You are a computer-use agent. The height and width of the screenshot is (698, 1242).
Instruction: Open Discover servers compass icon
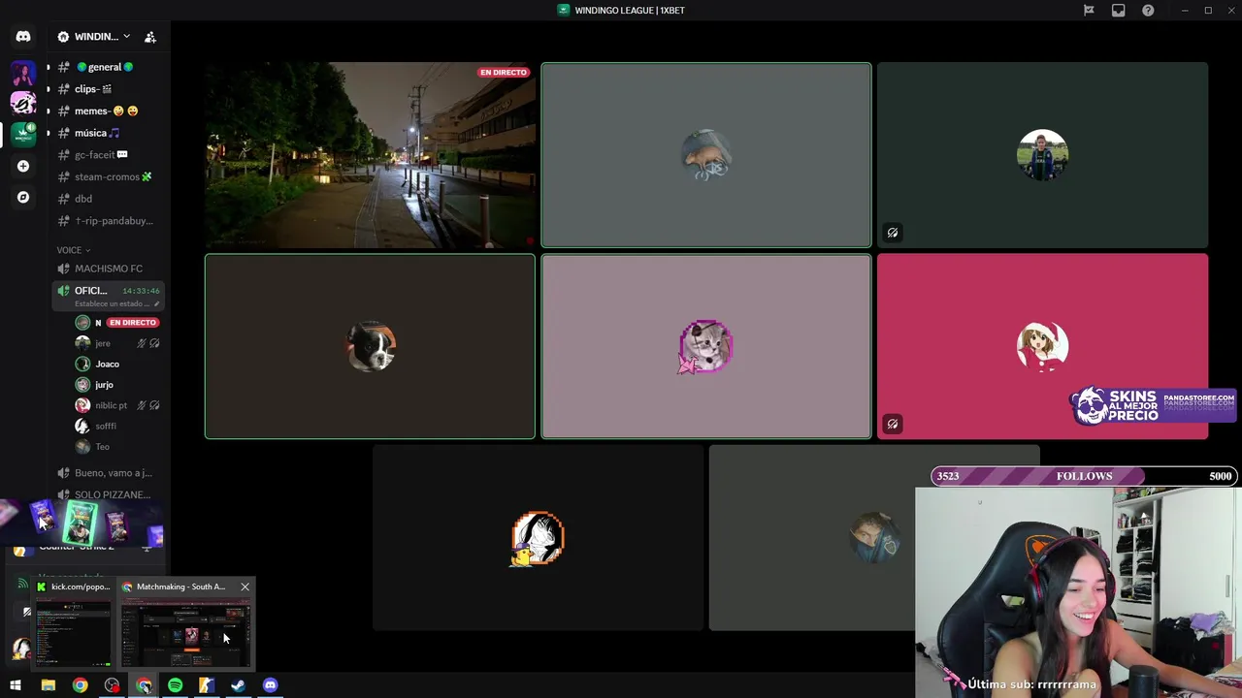tap(23, 197)
